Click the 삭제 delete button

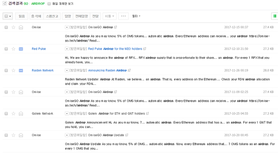pyautogui.click(x=36, y=16)
